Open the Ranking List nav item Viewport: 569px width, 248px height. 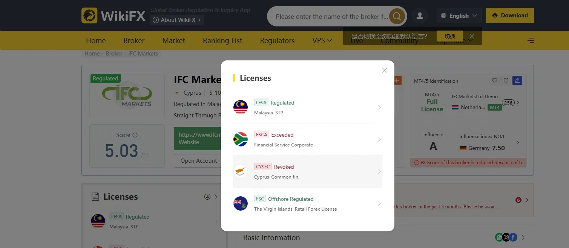point(222,40)
